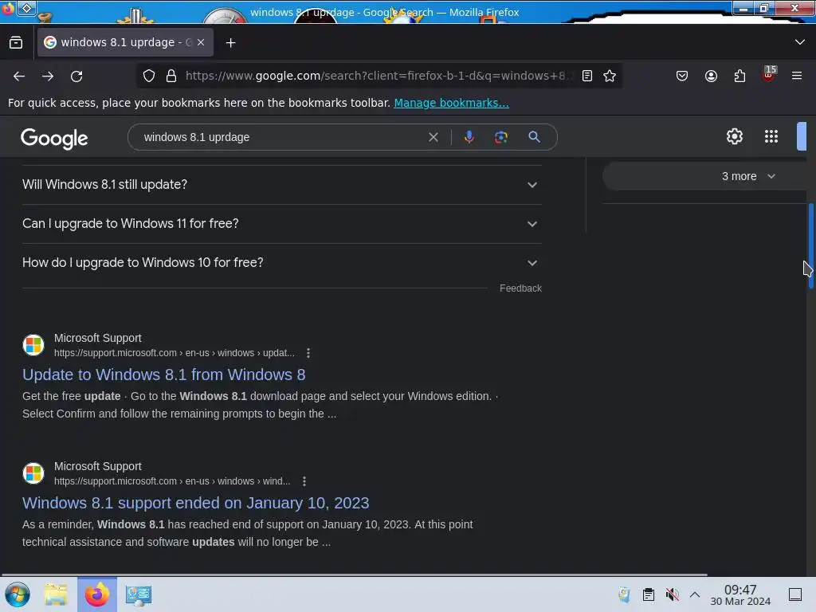
Task: Open the Firefox account menu
Action: coord(711,76)
